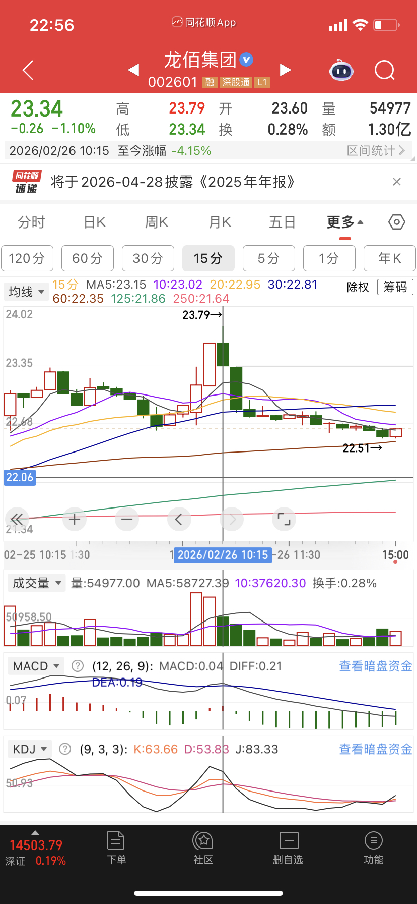Select the 60分 period

tap(88, 258)
